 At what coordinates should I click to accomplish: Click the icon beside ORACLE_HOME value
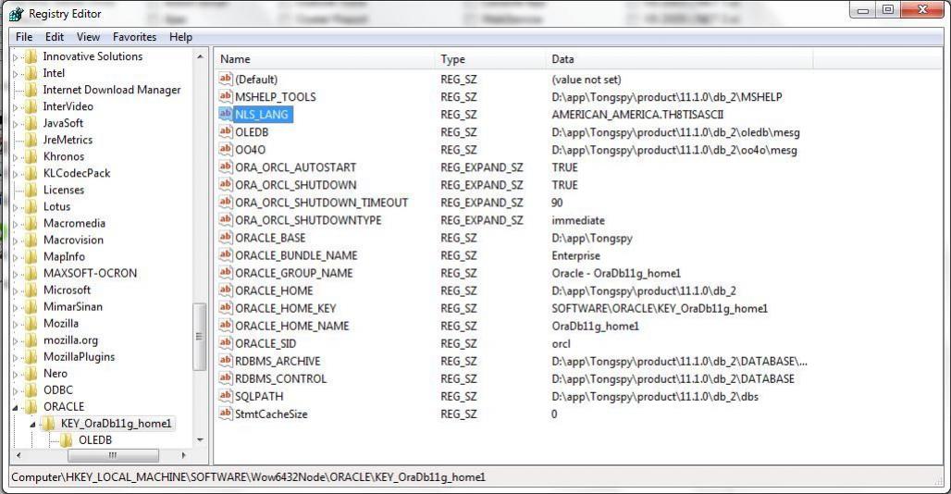pos(226,290)
